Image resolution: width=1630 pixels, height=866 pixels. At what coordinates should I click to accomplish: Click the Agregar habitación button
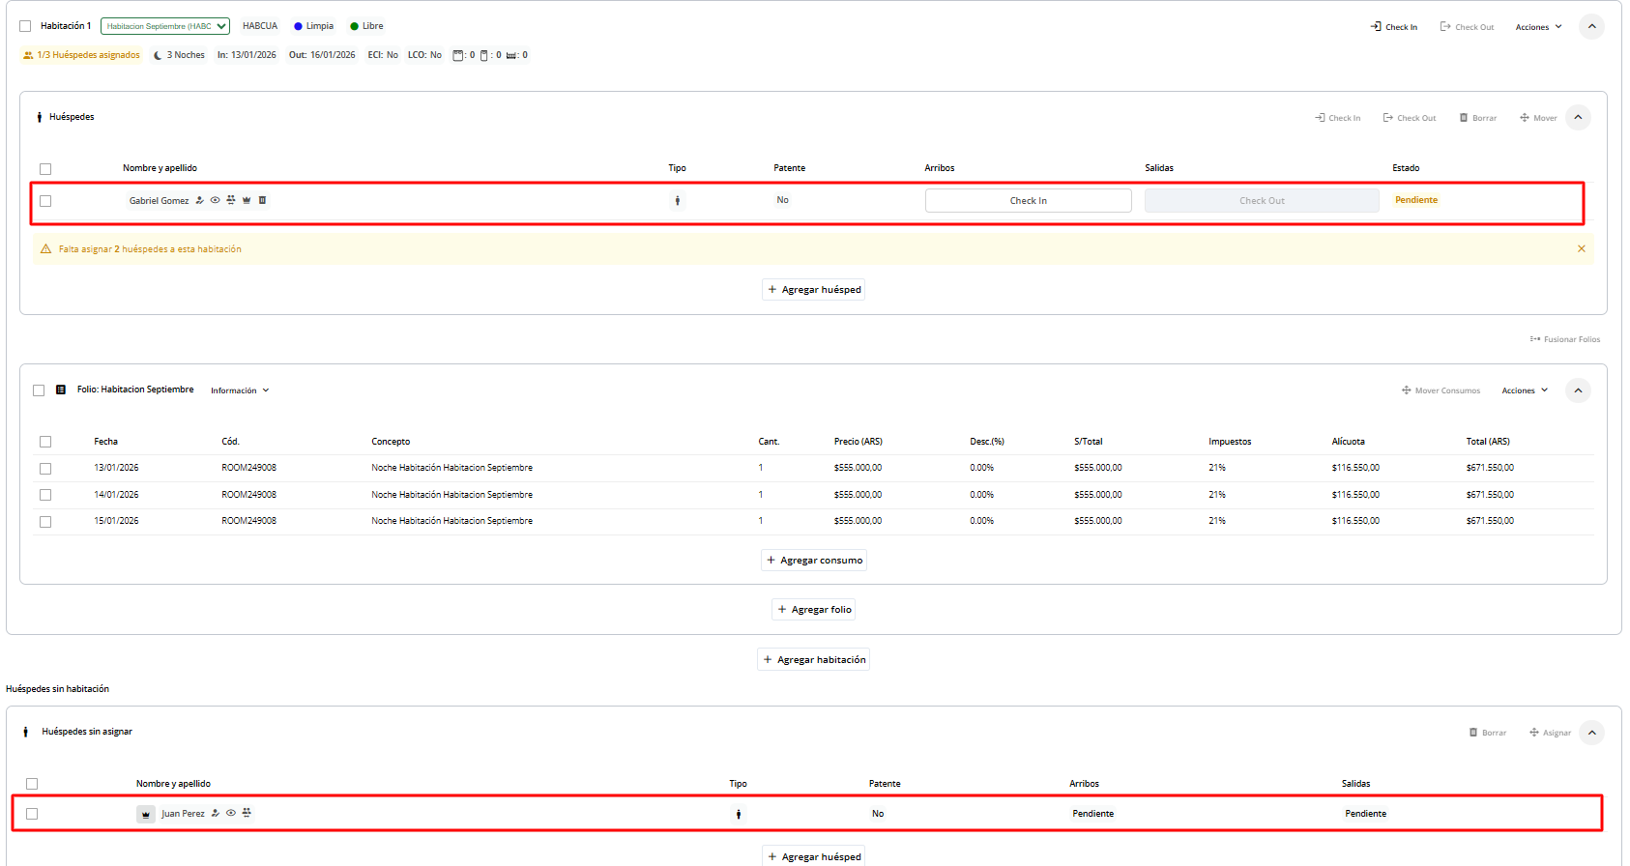coord(814,659)
